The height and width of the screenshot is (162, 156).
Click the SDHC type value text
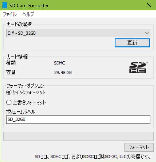tap(59, 63)
